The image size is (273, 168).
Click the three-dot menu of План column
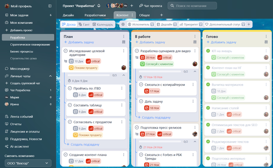pos(124,36)
